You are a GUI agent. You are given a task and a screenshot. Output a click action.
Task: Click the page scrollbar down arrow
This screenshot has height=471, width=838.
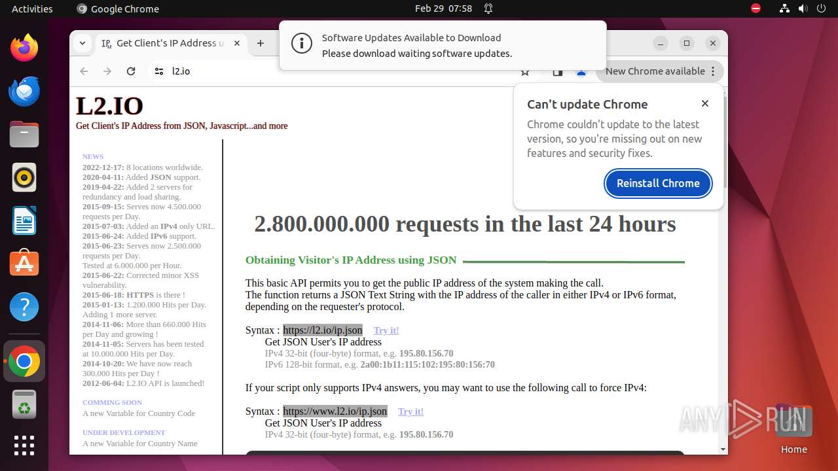coord(723,449)
